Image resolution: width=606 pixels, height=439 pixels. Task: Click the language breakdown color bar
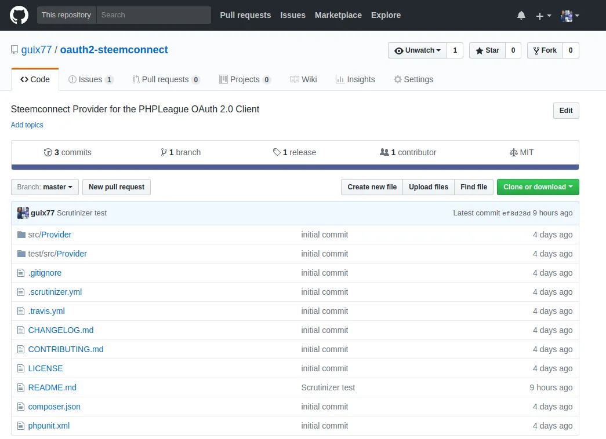click(295, 167)
